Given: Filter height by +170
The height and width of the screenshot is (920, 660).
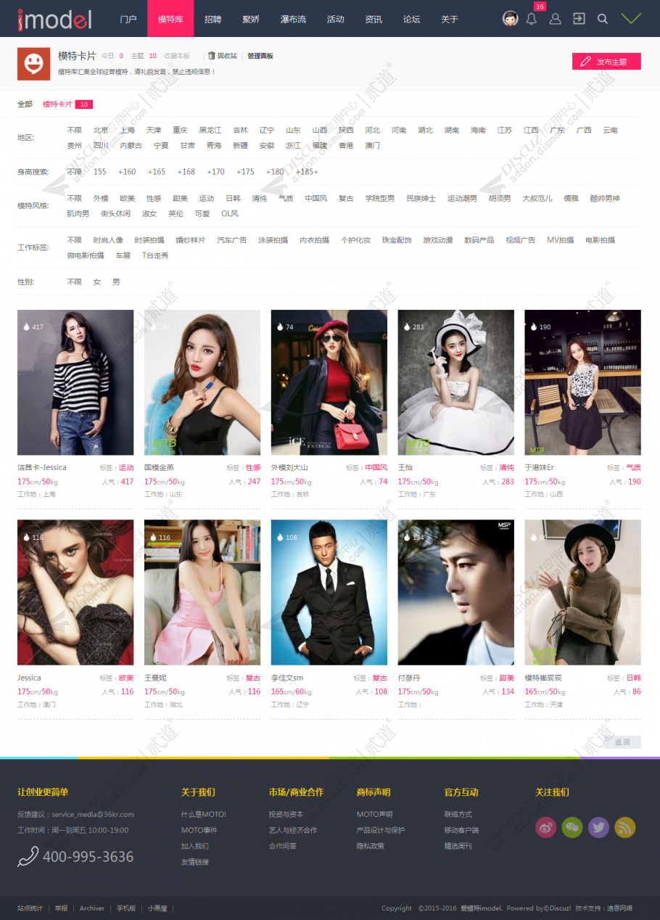Looking at the screenshot, I should (215, 172).
